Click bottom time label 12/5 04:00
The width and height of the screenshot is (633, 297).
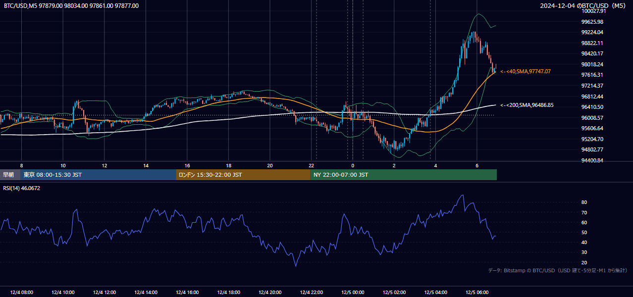coord(435,293)
